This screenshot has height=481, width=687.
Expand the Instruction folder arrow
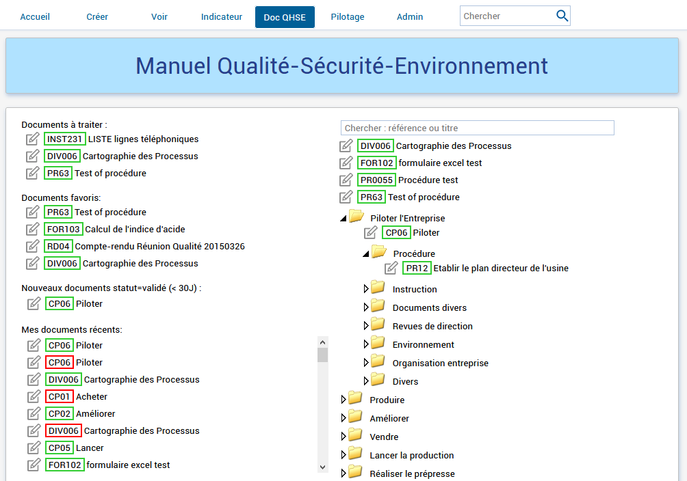(x=366, y=289)
